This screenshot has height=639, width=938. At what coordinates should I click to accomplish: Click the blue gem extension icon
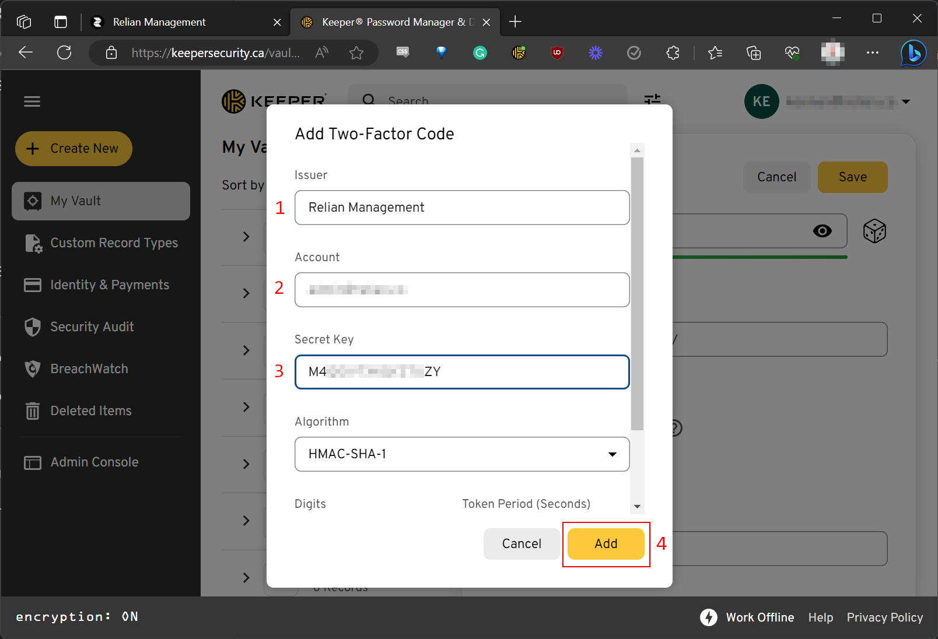442,52
